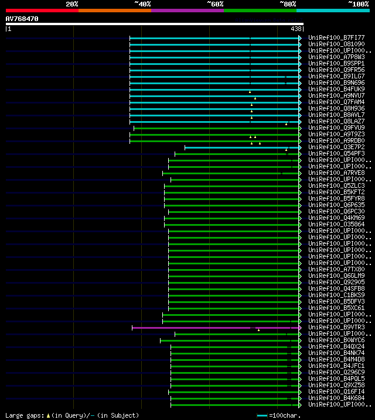This screenshot has height=420, width=375.
Task: Open hit UniRef100_Q3E7P2
Action: click(x=336, y=147)
